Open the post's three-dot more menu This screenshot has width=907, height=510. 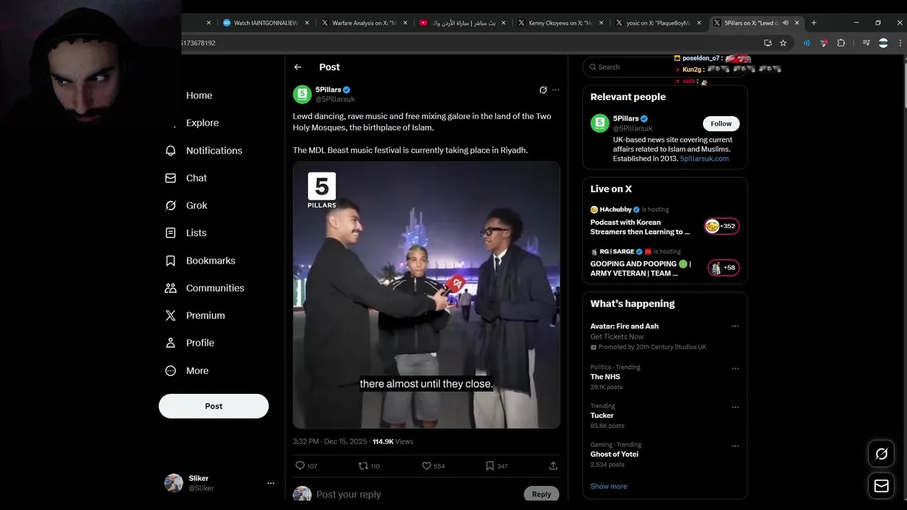[x=556, y=90]
